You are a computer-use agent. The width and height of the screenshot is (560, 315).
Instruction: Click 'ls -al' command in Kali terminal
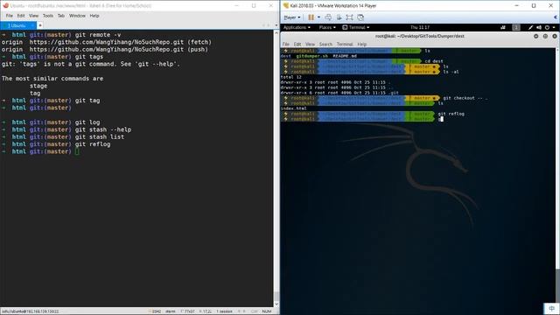(451, 72)
